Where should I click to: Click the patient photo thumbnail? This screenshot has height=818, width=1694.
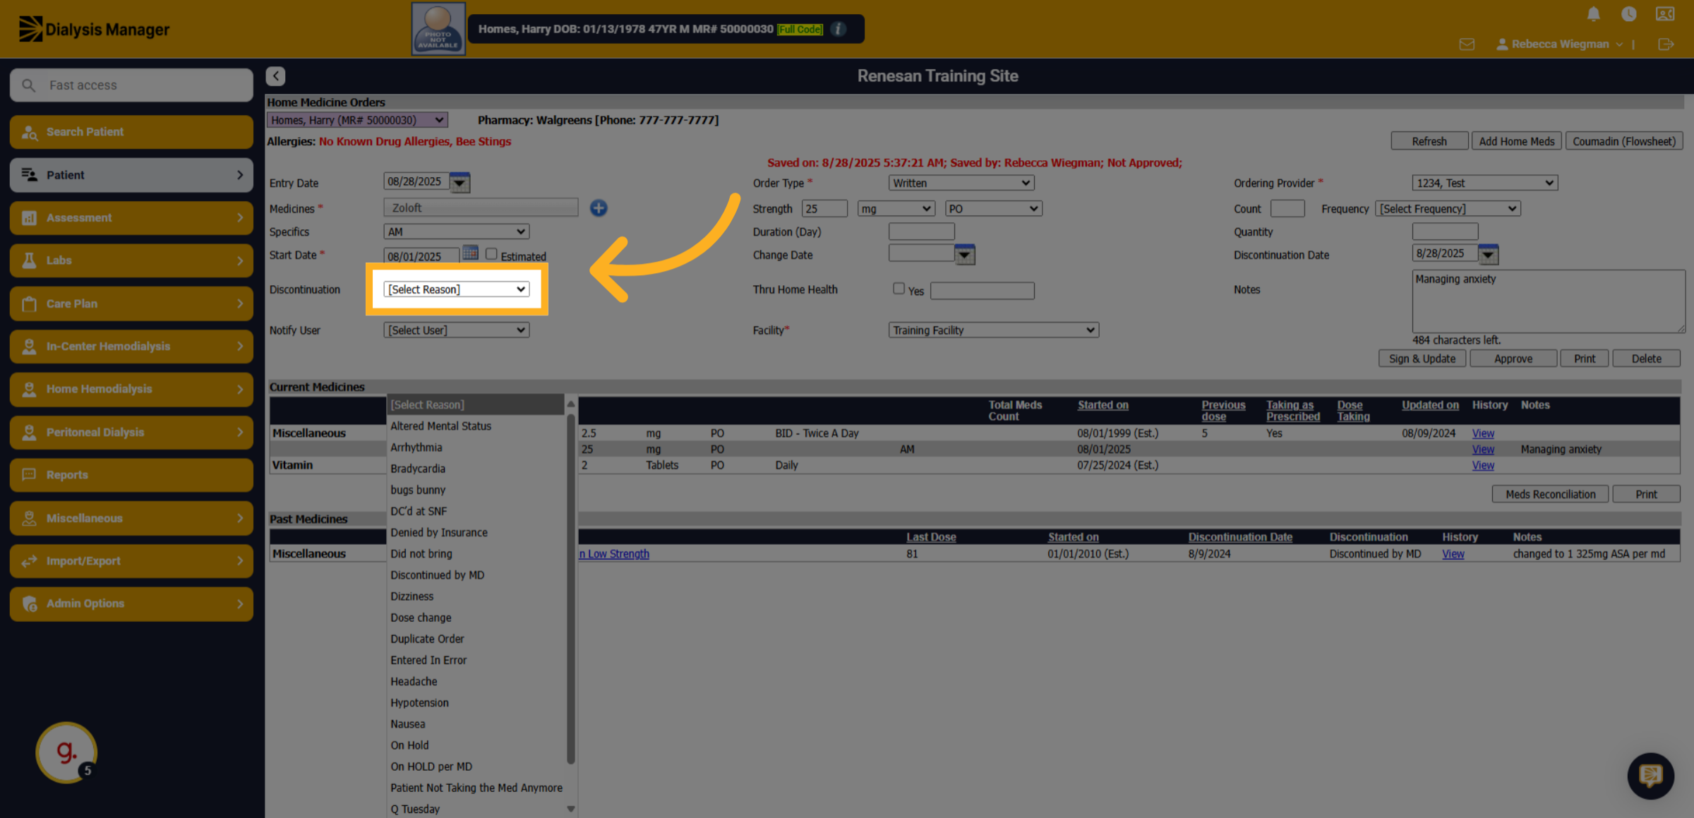(x=438, y=29)
